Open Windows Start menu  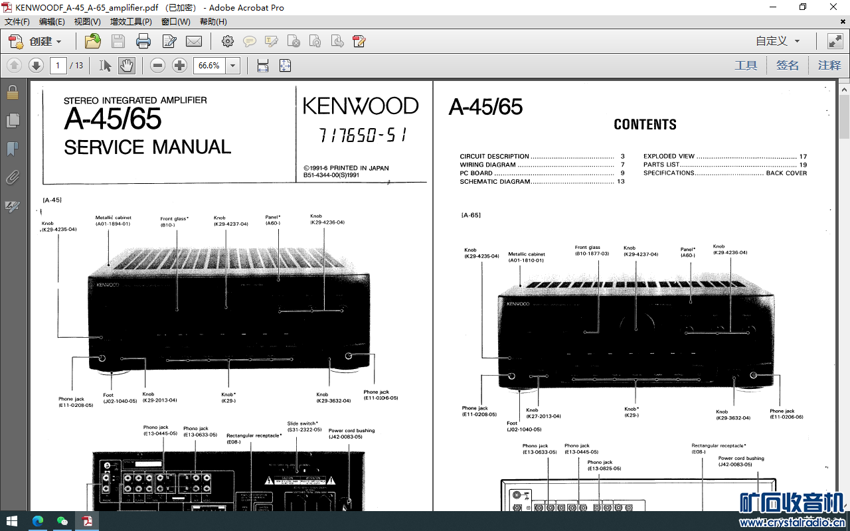click(x=12, y=521)
